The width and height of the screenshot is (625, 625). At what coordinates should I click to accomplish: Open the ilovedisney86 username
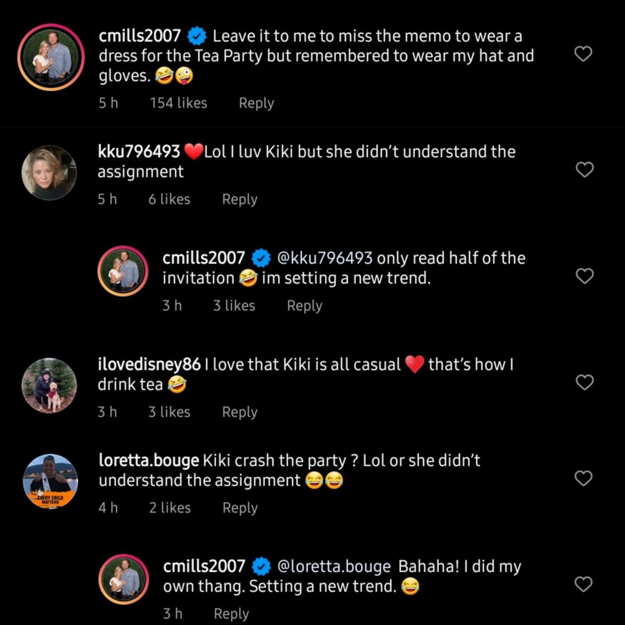(149, 364)
